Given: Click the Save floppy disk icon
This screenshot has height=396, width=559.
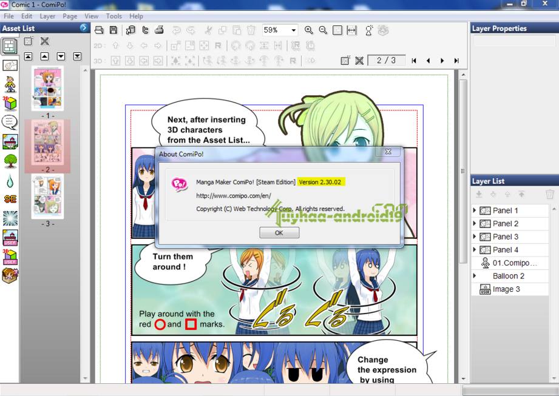Looking at the screenshot, I should click(x=113, y=30).
